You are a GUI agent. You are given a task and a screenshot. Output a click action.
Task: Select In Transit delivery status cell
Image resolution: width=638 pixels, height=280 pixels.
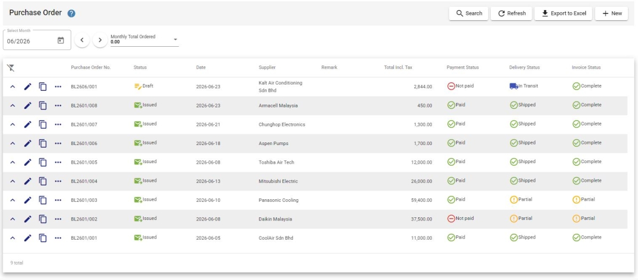[524, 86]
